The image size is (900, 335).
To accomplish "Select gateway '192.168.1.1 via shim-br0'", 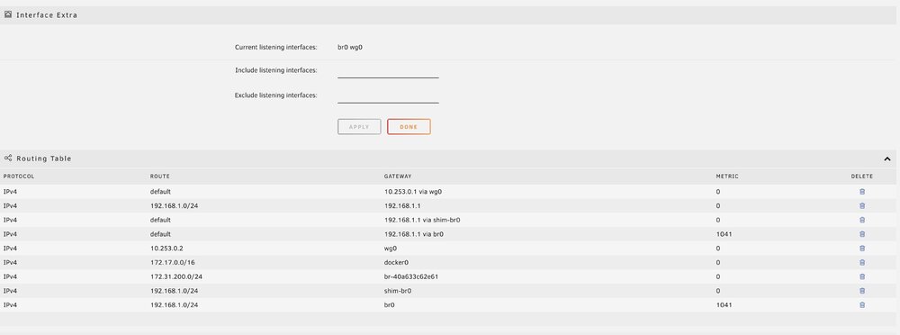I will pyautogui.click(x=423, y=220).
